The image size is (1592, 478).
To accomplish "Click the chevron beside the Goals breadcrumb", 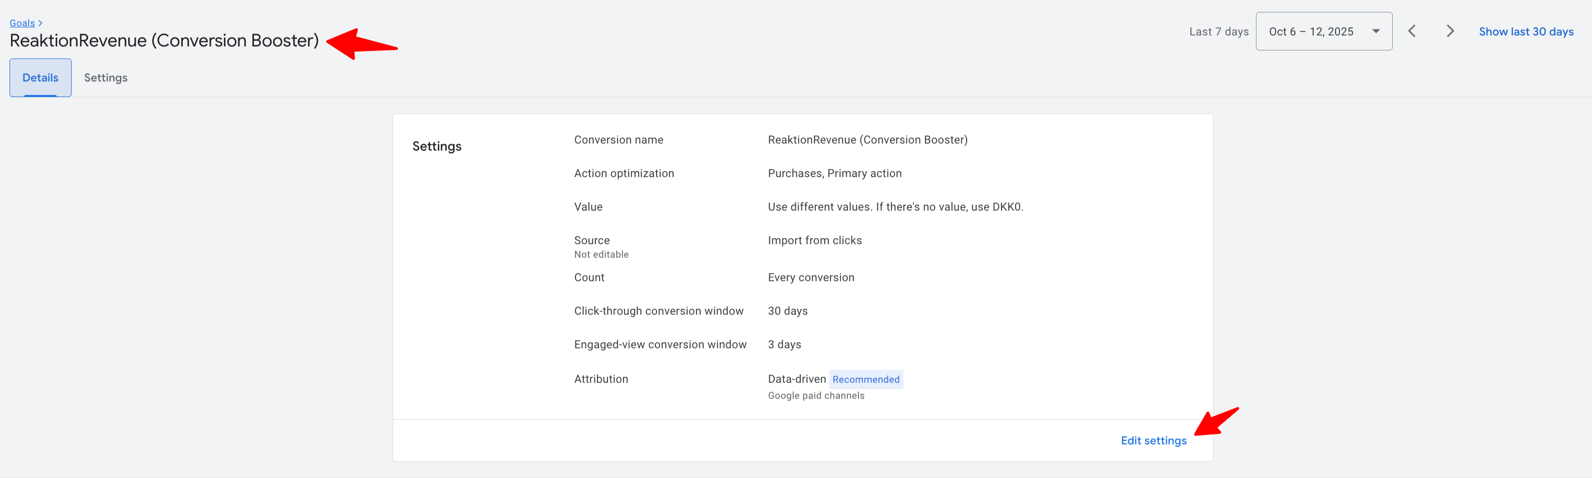I will coord(40,23).
